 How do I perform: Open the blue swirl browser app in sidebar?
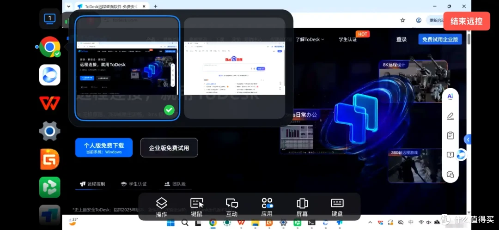pos(49,75)
